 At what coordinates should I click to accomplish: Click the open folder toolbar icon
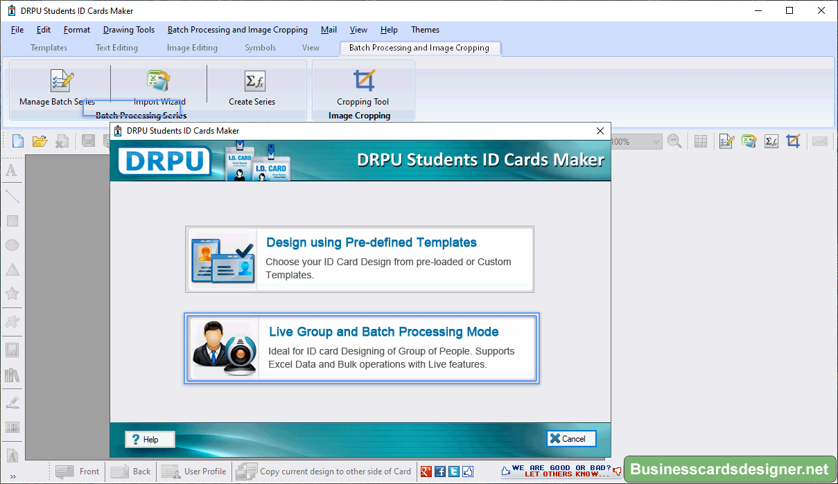[40, 141]
